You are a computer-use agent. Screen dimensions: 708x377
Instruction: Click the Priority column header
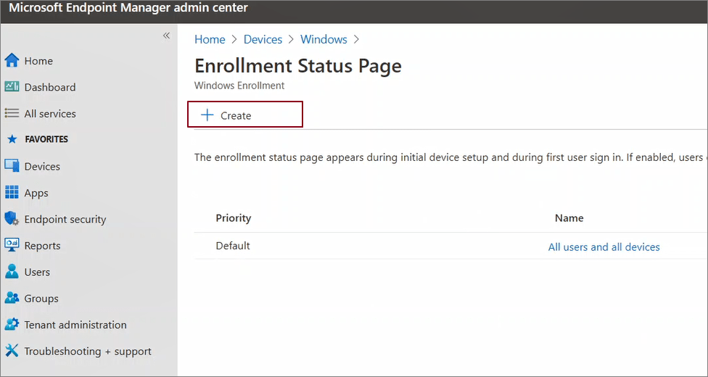click(x=233, y=218)
